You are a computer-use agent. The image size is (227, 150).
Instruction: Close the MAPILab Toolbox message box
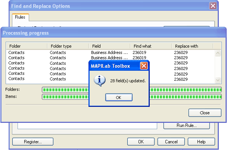pyautogui.click(x=144, y=66)
